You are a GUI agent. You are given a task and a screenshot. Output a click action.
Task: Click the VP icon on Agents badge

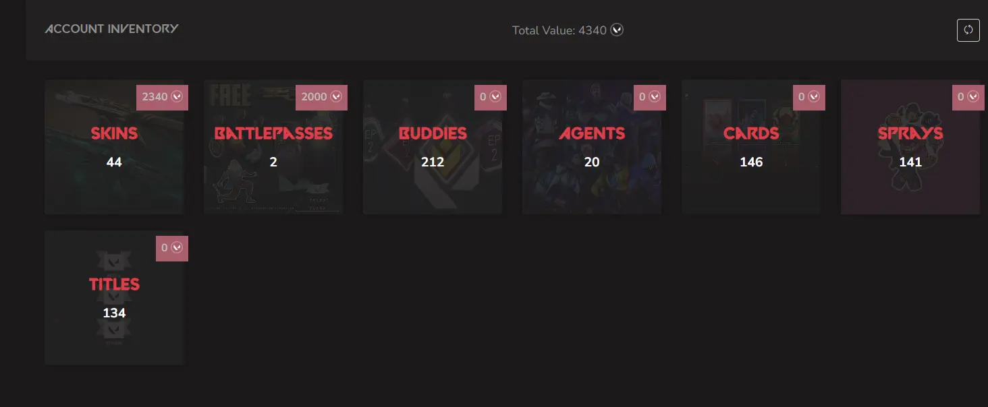[x=655, y=97]
